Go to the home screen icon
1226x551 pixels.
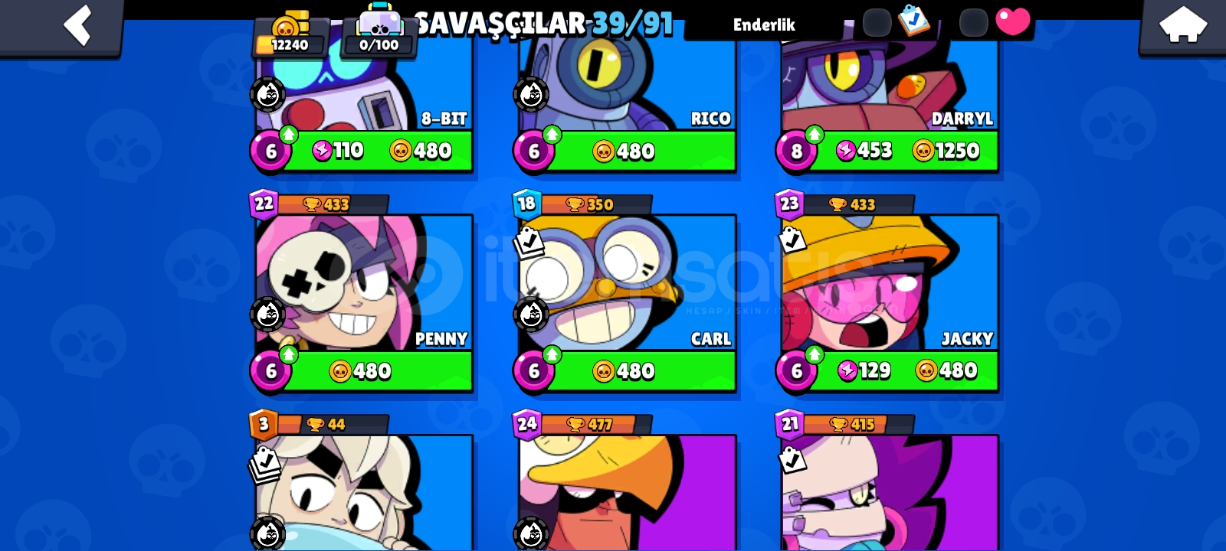point(1183,24)
